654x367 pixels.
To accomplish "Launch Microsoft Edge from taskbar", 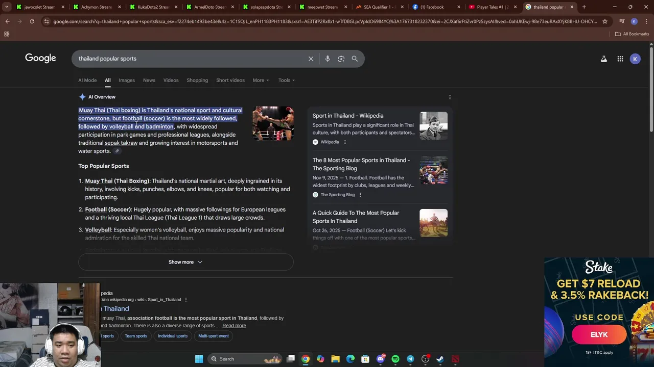I will (351, 359).
